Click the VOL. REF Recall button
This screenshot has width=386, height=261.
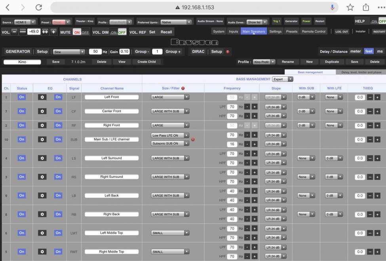click(166, 32)
